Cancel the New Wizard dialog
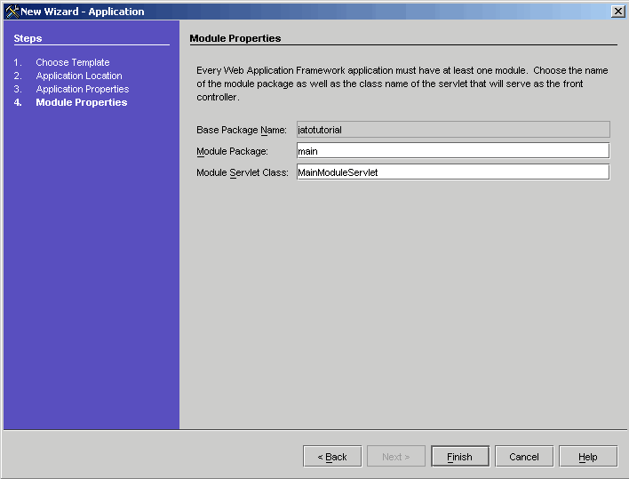This screenshot has height=479, width=629. (x=524, y=457)
